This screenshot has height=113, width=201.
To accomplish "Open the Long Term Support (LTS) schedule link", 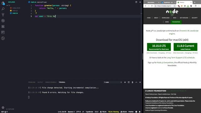I will (x=181, y=58).
